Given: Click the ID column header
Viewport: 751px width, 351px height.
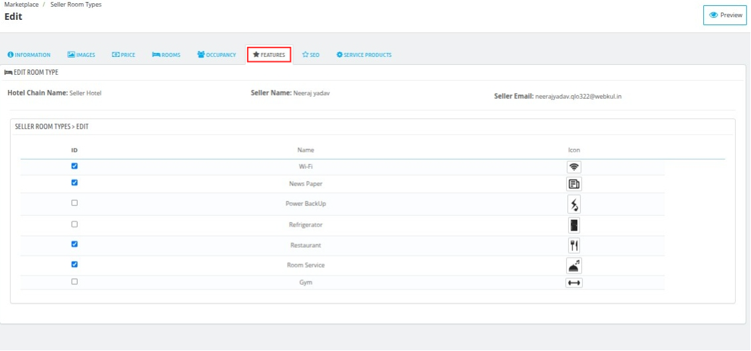Looking at the screenshot, I should point(74,150).
